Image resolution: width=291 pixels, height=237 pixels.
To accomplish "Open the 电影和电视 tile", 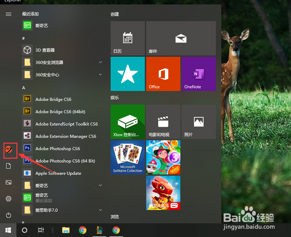I will [163, 122].
